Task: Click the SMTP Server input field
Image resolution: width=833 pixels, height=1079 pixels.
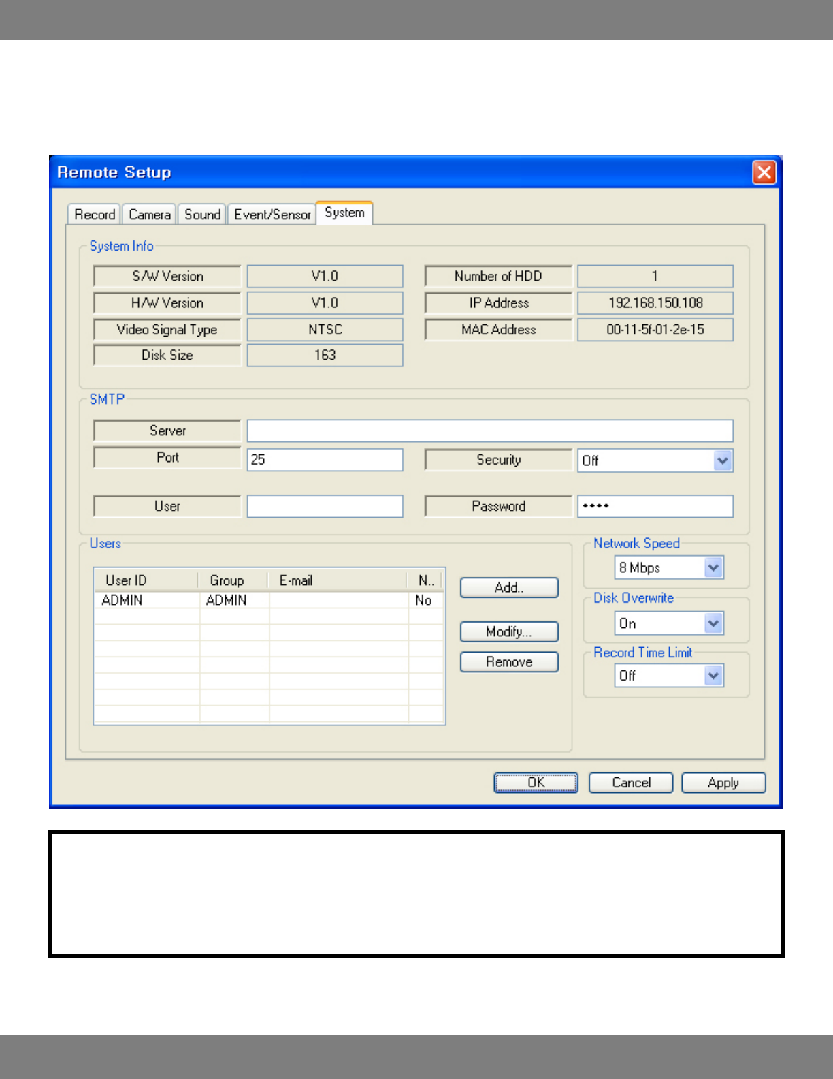Action: pyautogui.click(x=489, y=431)
